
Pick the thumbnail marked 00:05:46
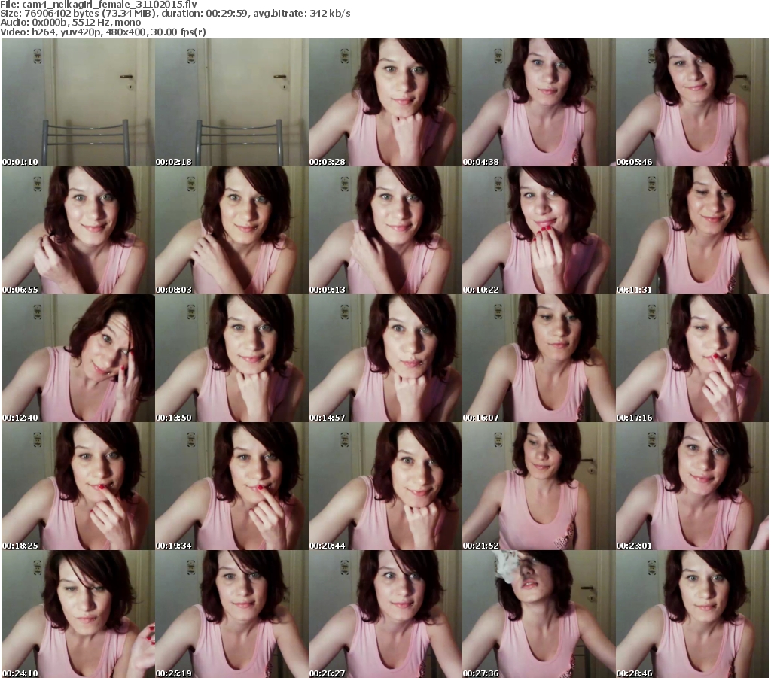pyautogui.click(x=693, y=102)
